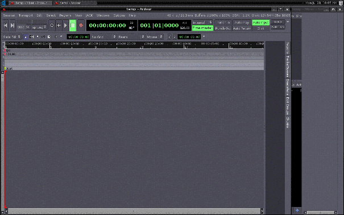Open the Internal sync source dropdown

tap(202, 22)
